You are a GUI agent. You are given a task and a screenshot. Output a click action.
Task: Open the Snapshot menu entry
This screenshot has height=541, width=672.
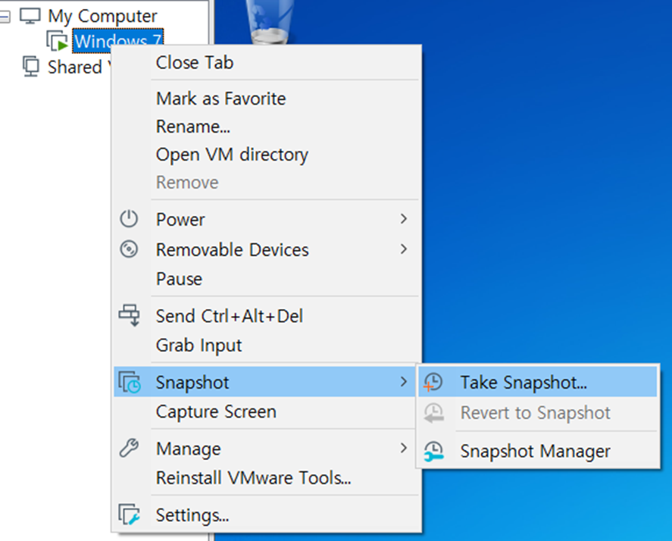(x=266, y=382)
